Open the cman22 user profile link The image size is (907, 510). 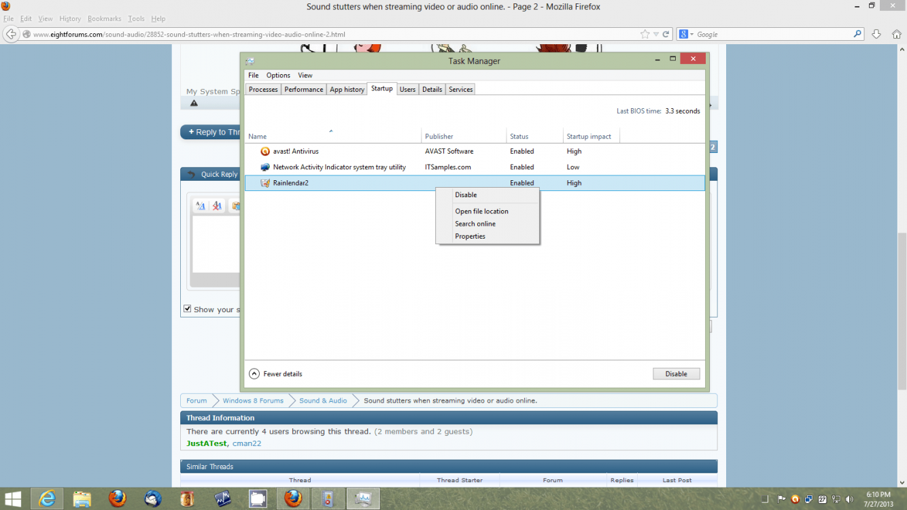click(x=247, y=443)
